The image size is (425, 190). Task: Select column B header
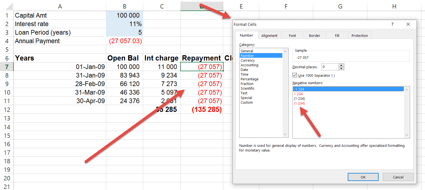[x=124, y=6]
